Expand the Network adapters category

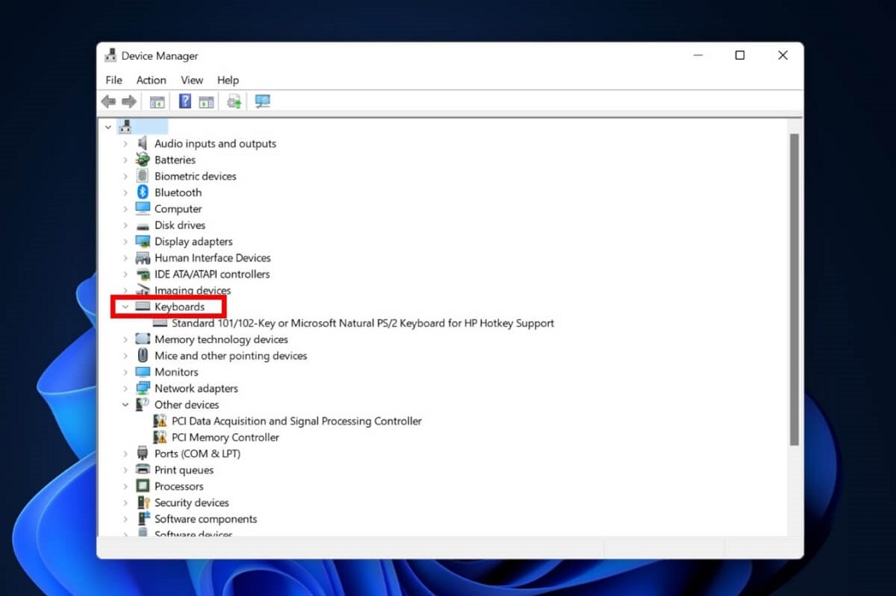[x=125, y=388]
